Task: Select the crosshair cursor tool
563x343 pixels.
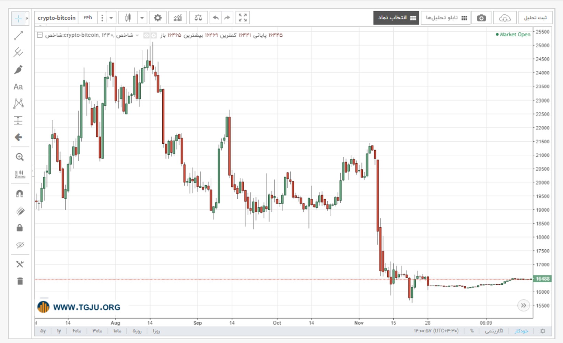Action: 18,18
